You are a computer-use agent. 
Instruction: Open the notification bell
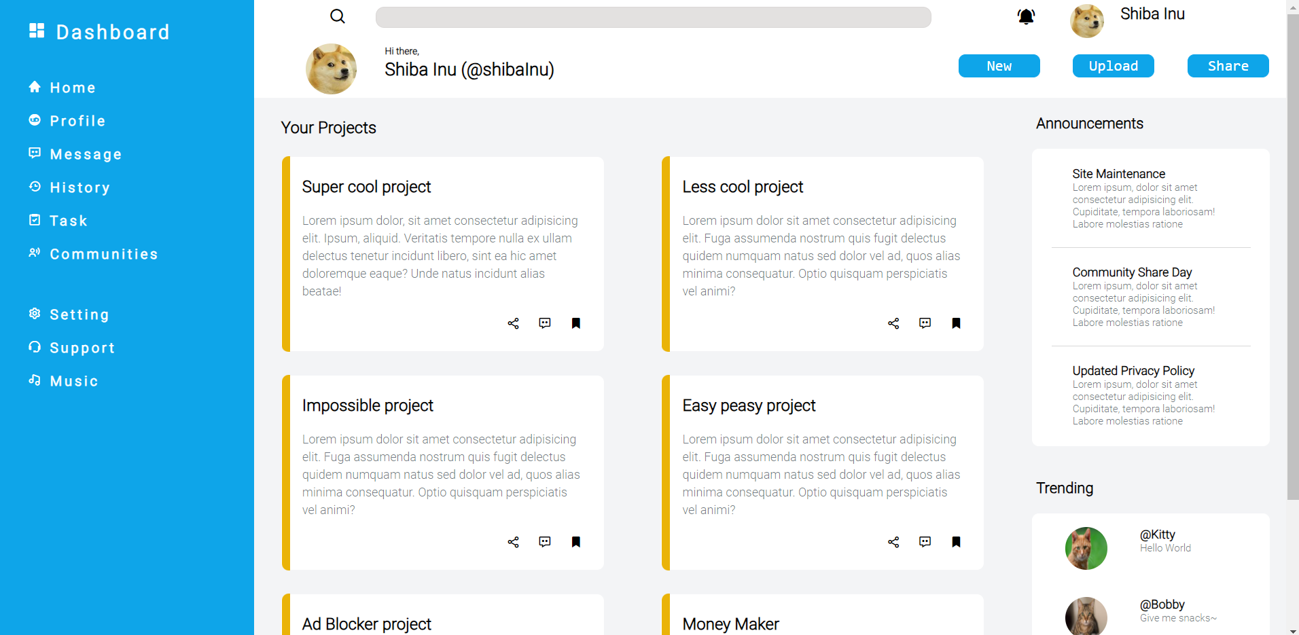[x=1026, y=16]
